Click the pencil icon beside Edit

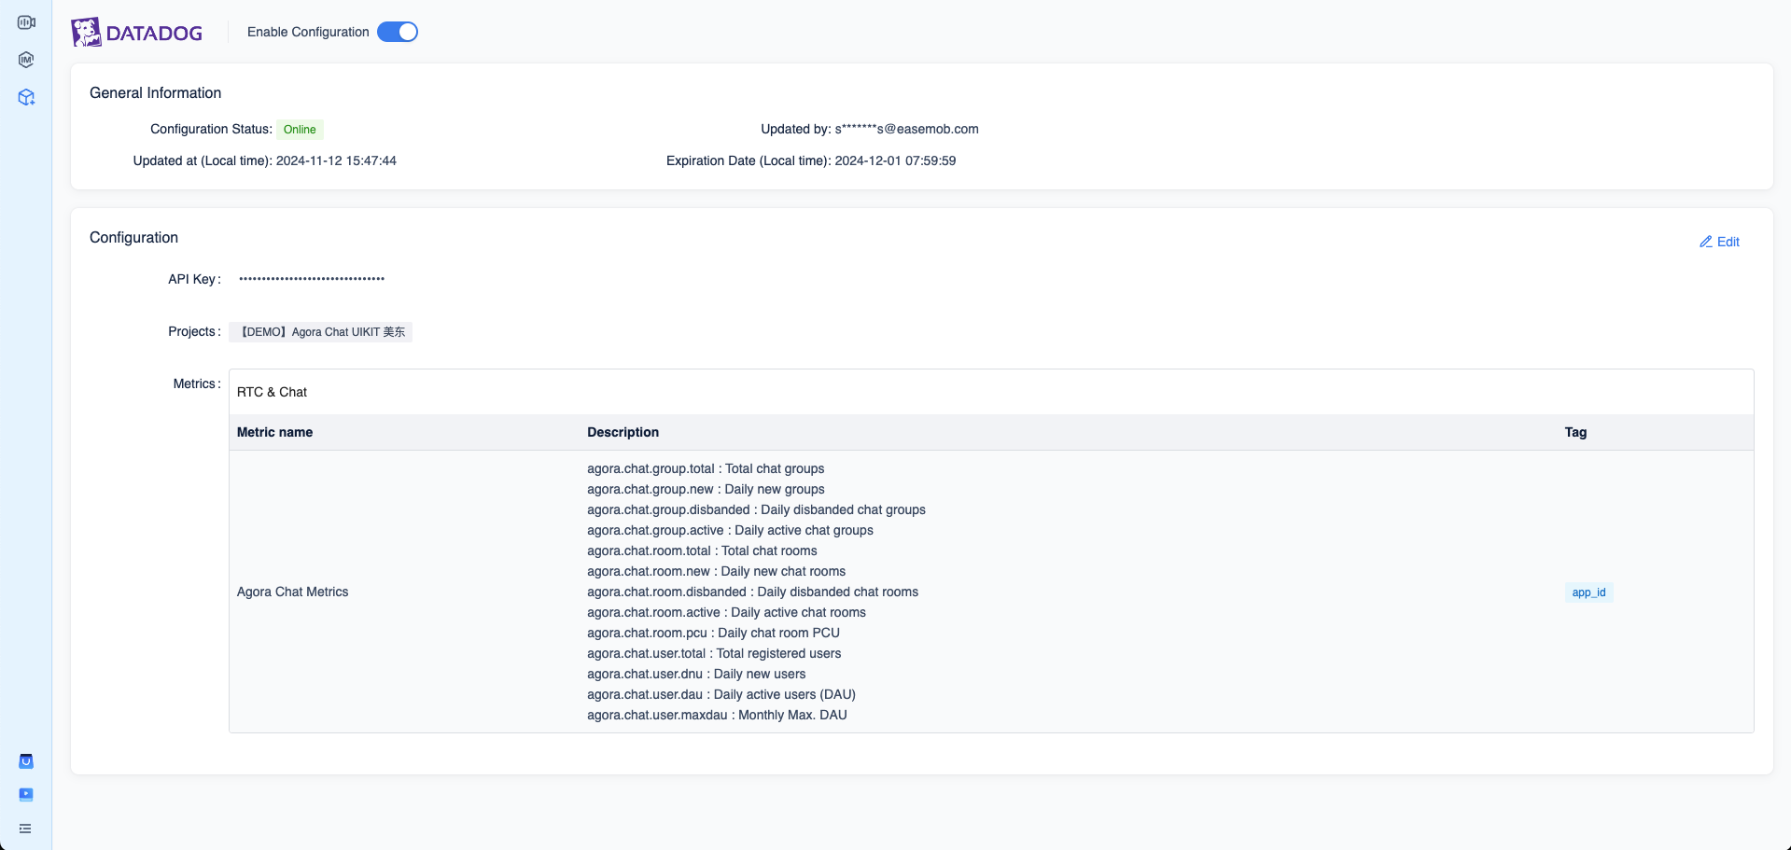(x=1706, y=242)
